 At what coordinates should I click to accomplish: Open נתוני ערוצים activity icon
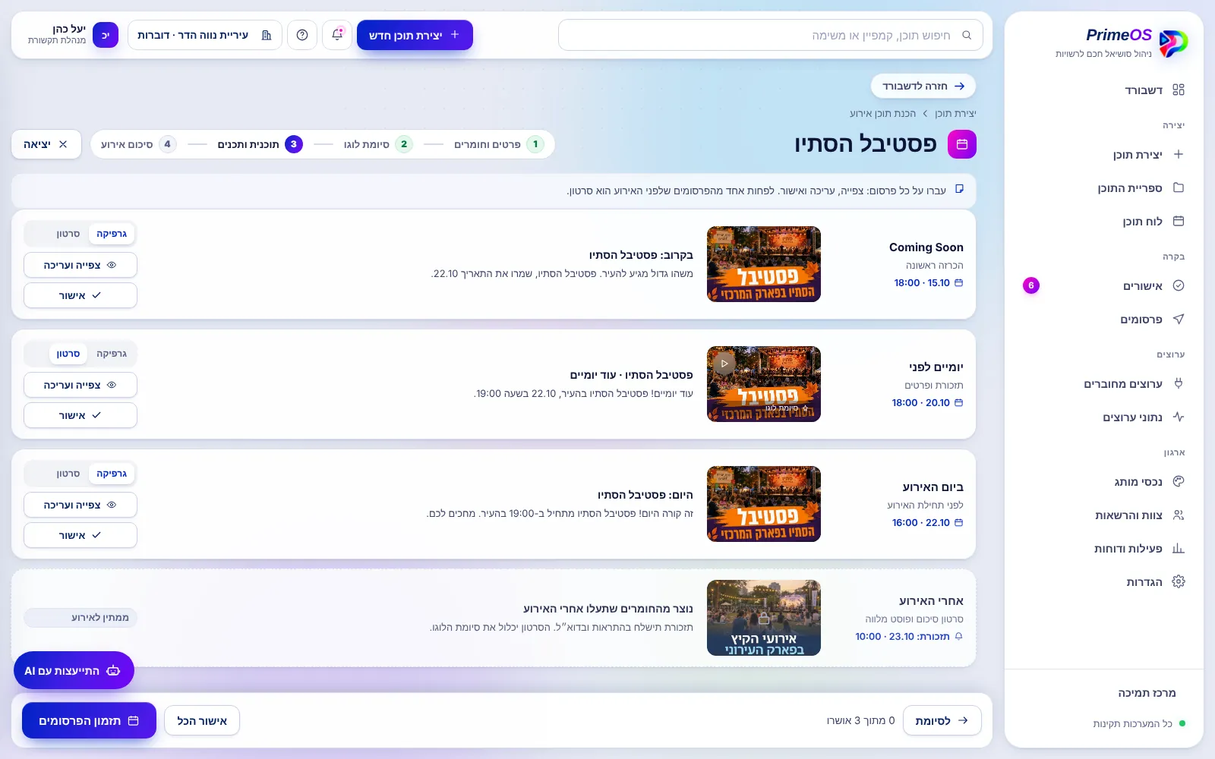click(1179, 417)
